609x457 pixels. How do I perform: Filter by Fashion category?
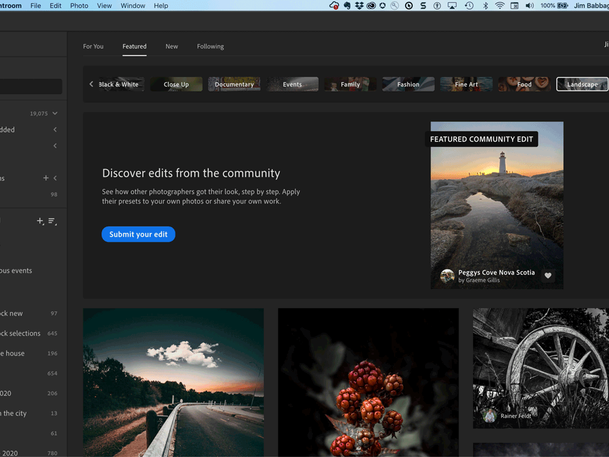pos(408,84)
